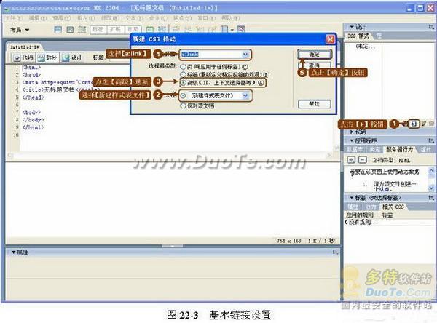Image resolution: width=437 pixels, height=323 pixels.
Task: Click the OK button in CSS dialog
Action: (314, 55)
